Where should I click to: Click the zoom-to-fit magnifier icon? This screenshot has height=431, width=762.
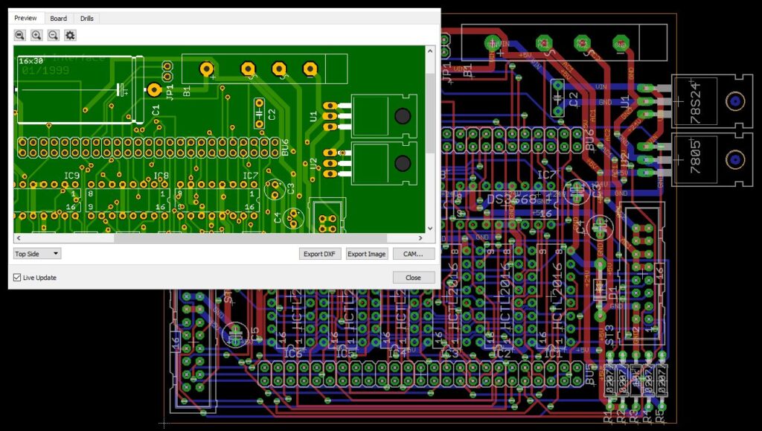coord(19,36)
